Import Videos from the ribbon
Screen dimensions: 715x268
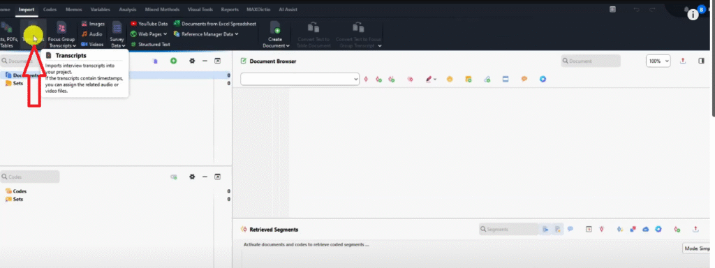[x=93, y=44]
